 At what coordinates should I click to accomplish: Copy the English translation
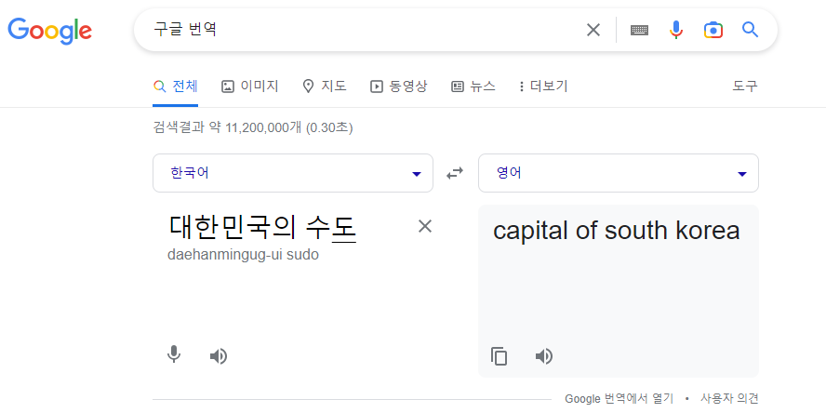[499, 356]
